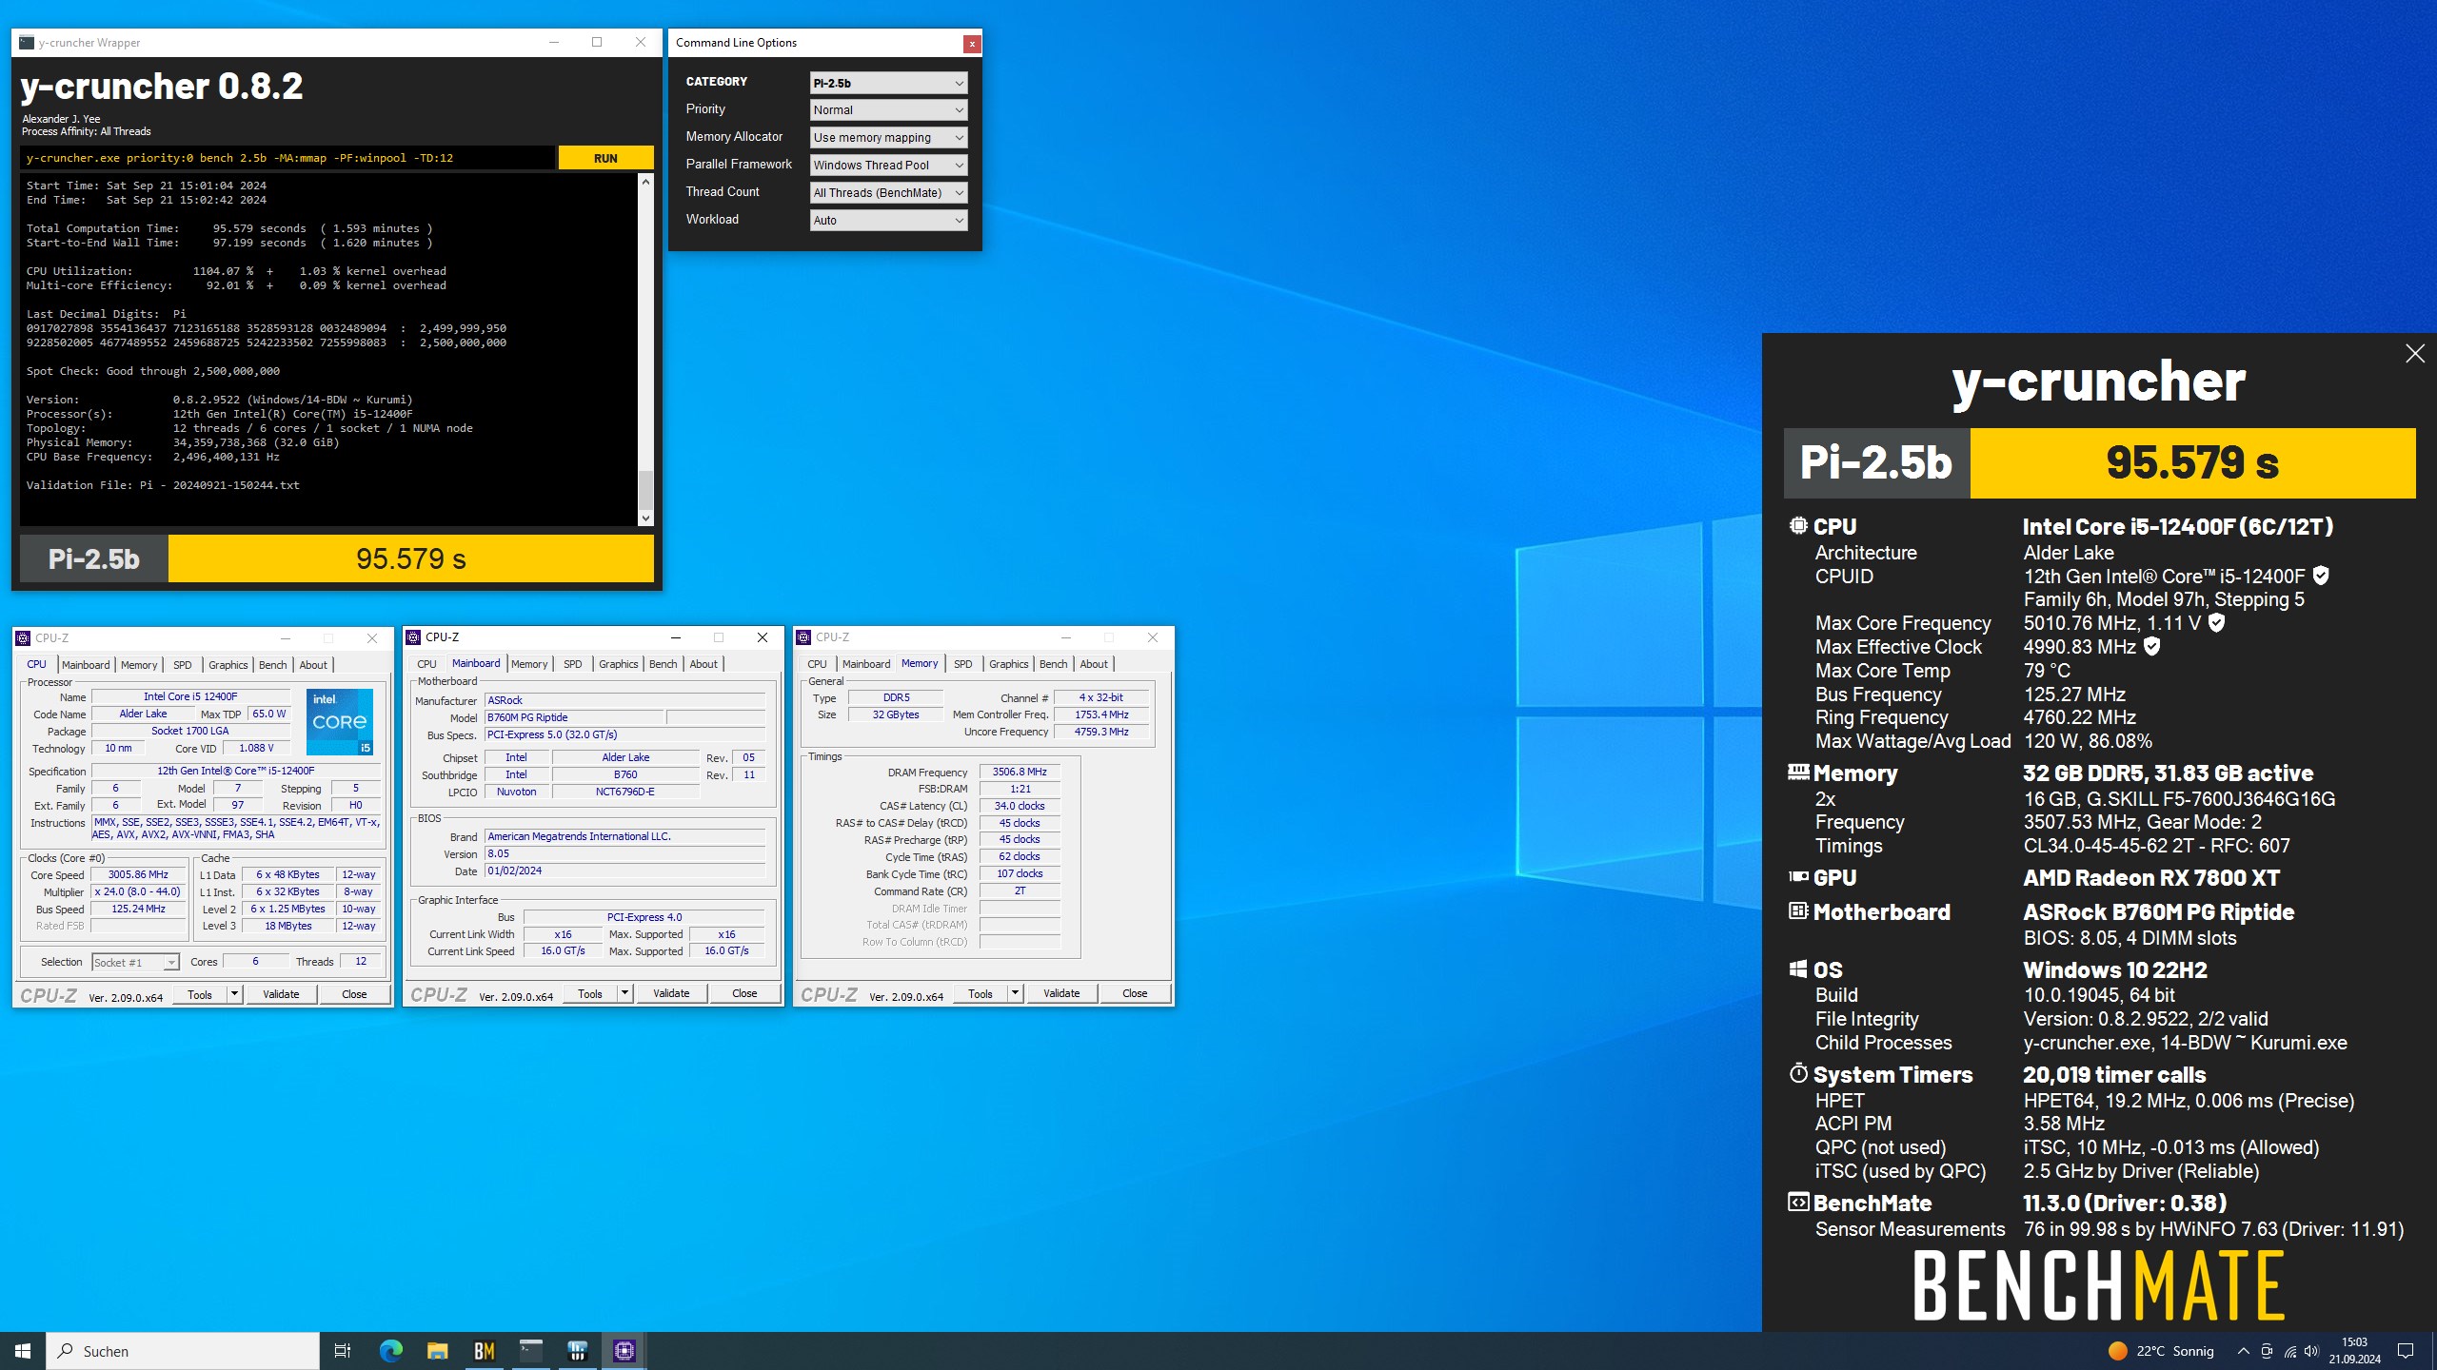Click the verified shield next to CPUID value
This screenshot has width=2437, height=1370.
pyautogui.click(x=2321, y=576)
